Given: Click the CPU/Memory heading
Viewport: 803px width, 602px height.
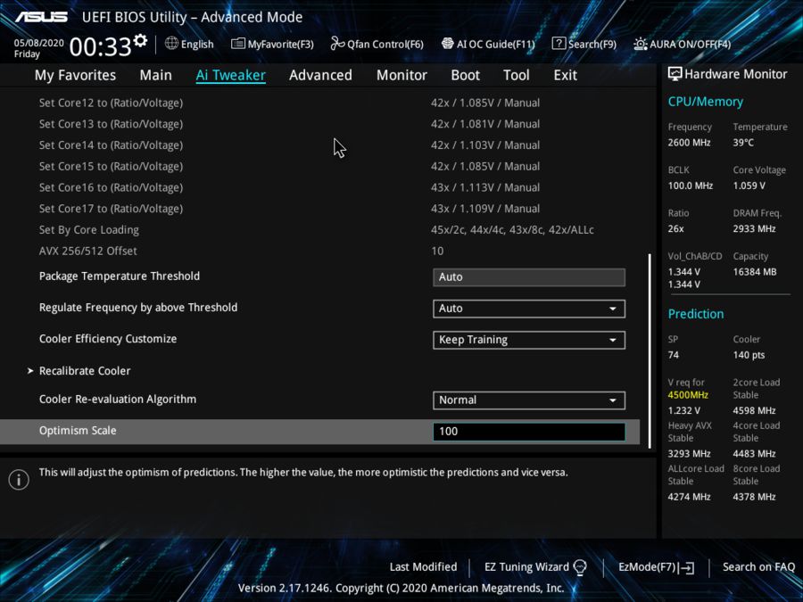Looking at the screenshot, I should point(705,102).
